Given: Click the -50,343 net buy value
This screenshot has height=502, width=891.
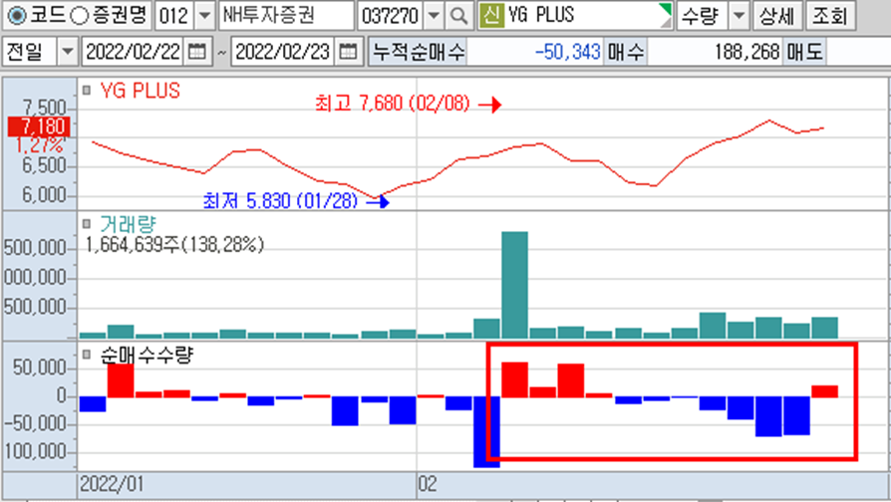Looking at the screenshot, I should coord(568,52).
